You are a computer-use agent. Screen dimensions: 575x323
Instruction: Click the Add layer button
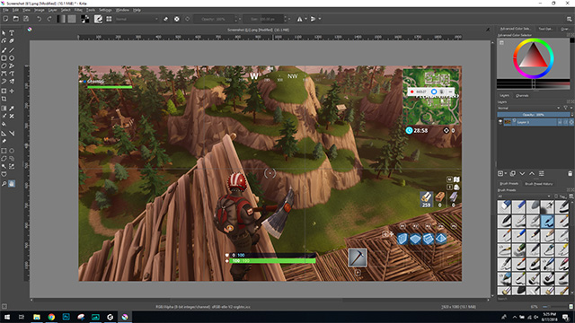pos(500,173)
